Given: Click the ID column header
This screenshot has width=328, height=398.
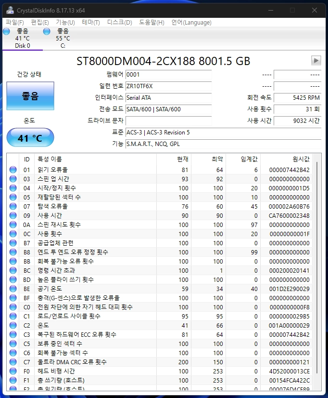Looking at the screenshot, I should [x=27, y=159].
